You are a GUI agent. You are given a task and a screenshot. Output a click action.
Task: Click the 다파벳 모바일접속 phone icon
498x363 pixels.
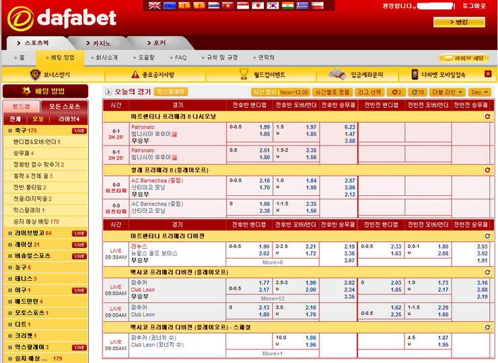415,74
